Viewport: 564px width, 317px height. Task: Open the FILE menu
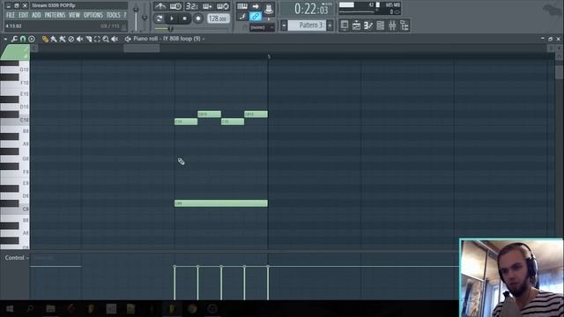click(x=11, y=15)
